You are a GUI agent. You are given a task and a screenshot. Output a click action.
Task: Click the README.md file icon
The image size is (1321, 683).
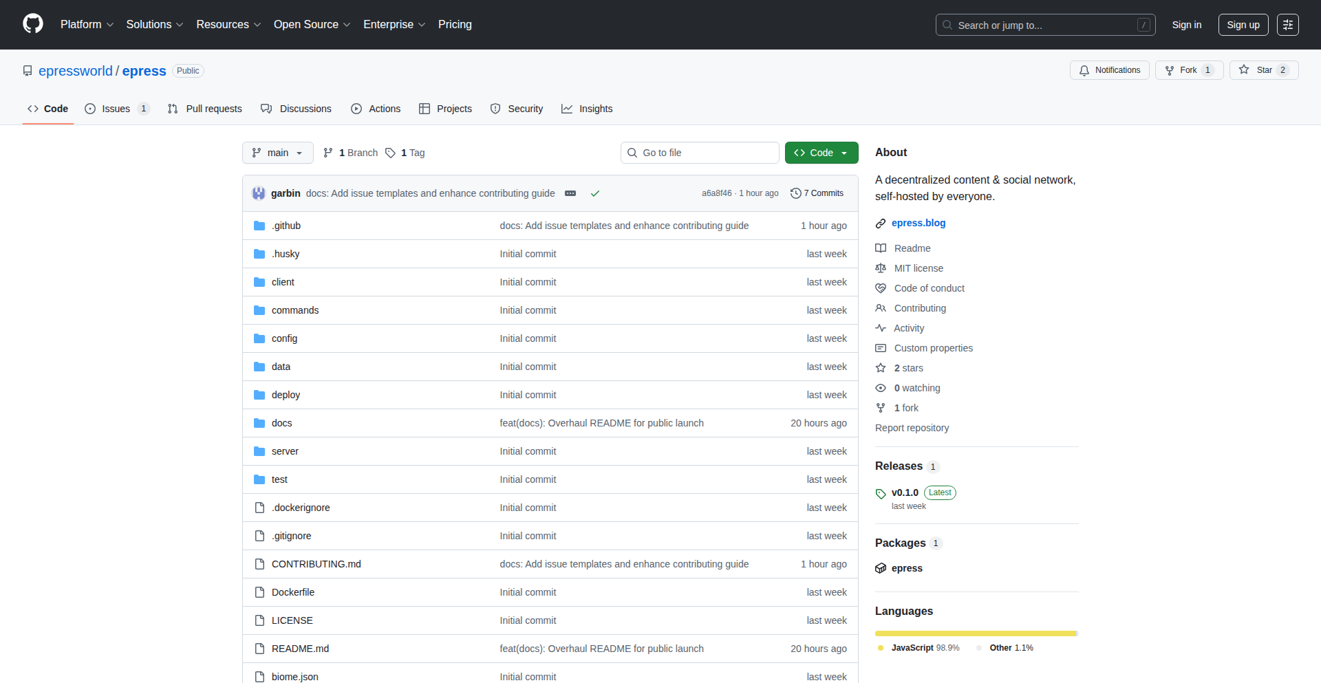pyautogui.click(x=259, y=649)
